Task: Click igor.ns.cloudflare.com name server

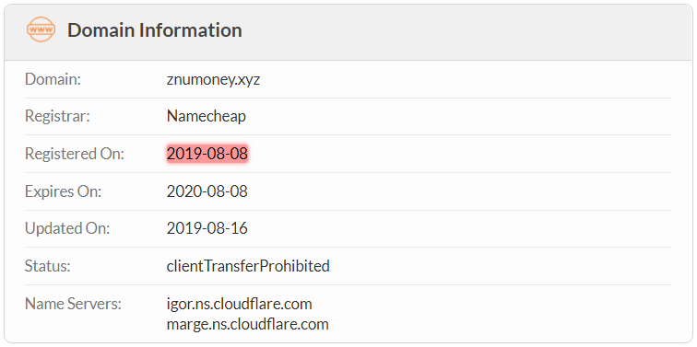Action: [239, 305]
